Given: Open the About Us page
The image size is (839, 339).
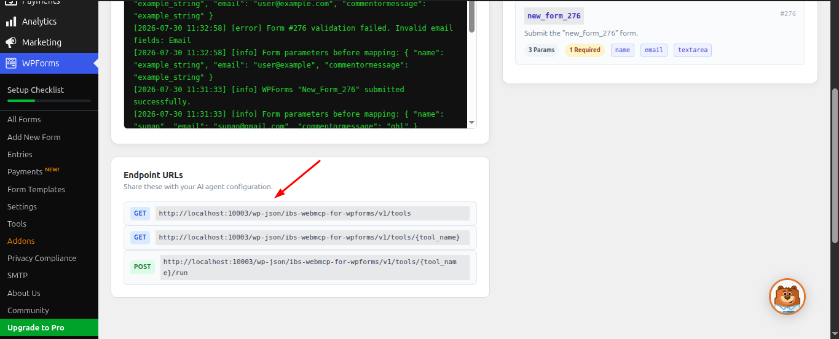Looking at the screenshot, I should click(24, 293).
